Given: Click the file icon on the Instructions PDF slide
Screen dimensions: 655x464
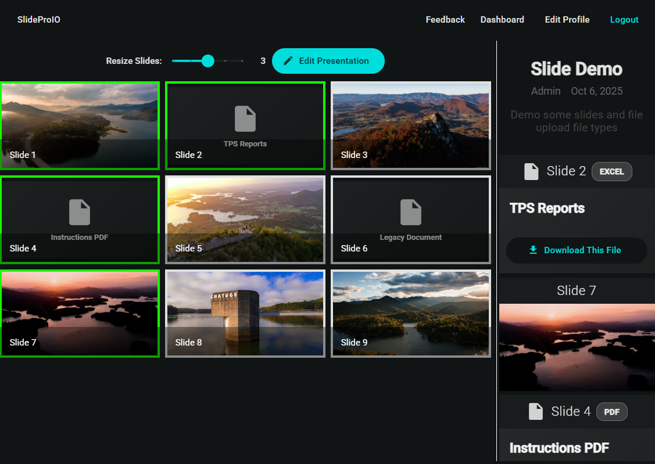Looking at the screenshot, I should (80, 211).
